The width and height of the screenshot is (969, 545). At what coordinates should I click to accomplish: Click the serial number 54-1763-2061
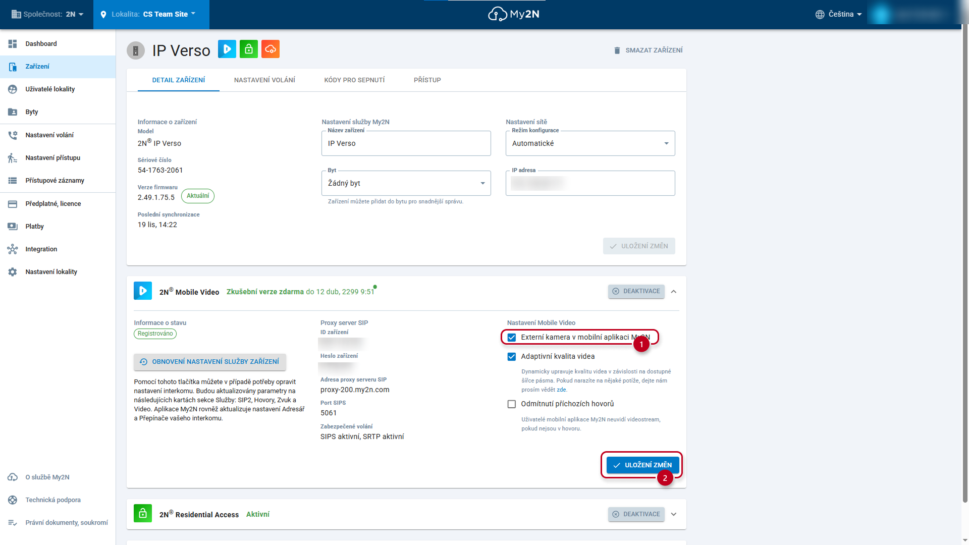click(160, 171)
